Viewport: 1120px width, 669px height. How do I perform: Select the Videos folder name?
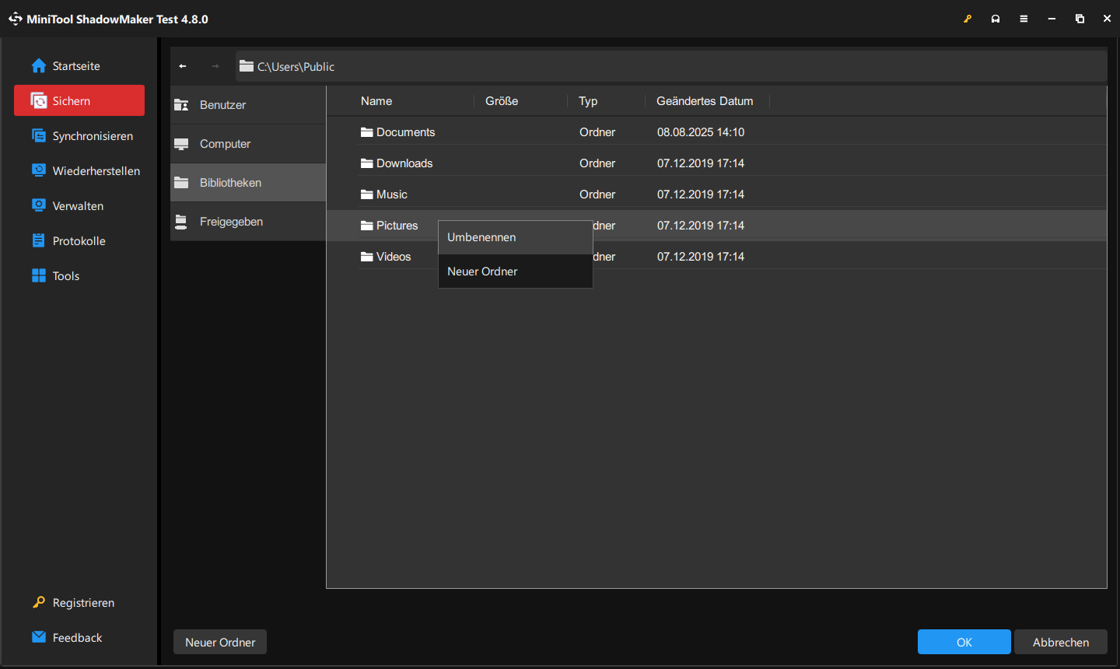tap(394, 257)
